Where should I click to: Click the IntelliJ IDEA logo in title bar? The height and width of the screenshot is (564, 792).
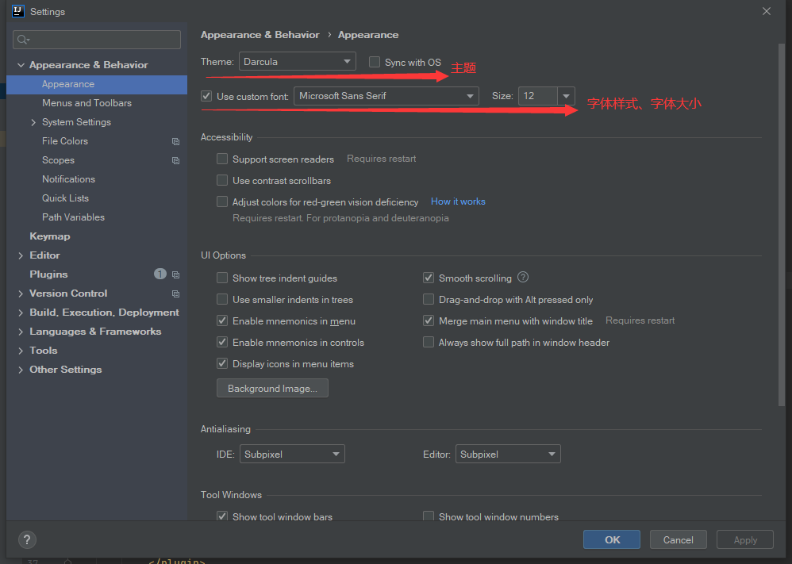click(18, 11)
